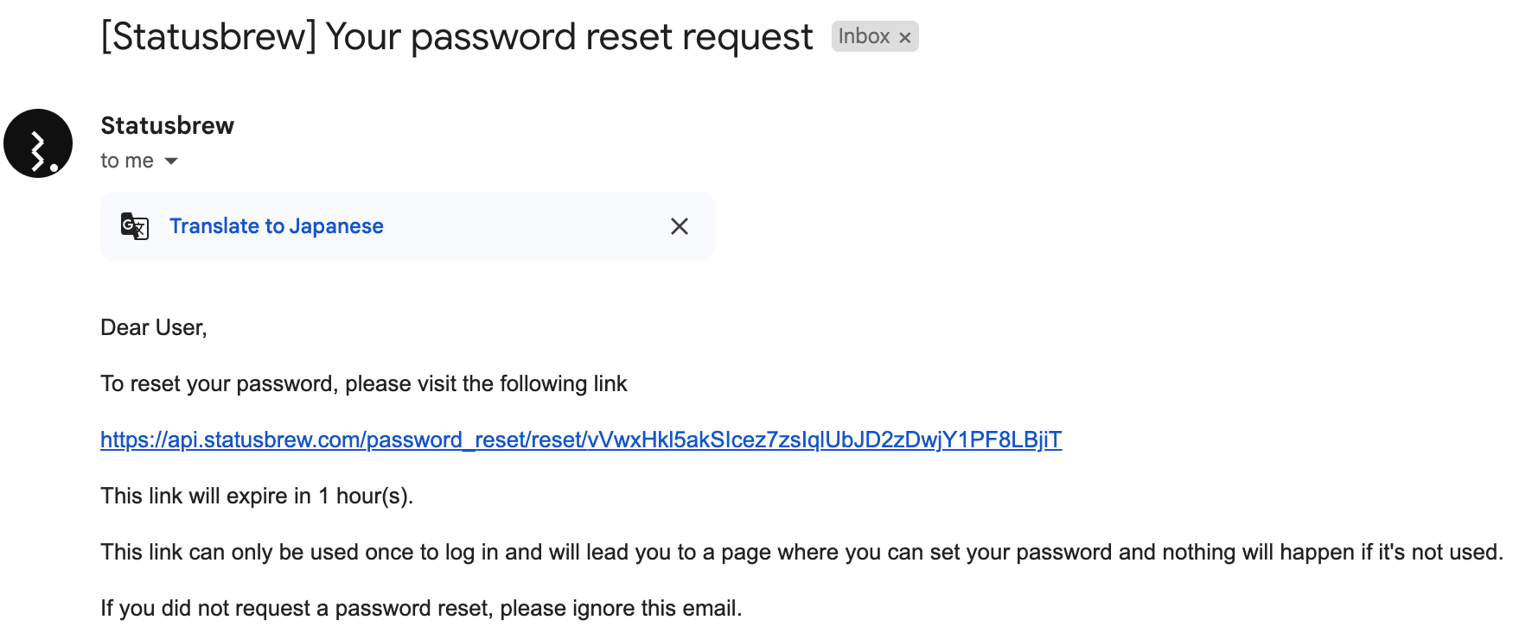This screenshot has width=1532, height=639.
Task: Click the sender name Statusbrew
Action: (167, 126)
